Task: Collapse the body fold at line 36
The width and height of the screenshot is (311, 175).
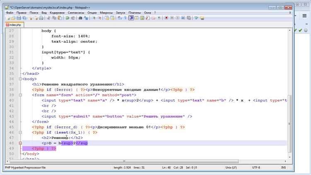Action: (x=20, y=79)
